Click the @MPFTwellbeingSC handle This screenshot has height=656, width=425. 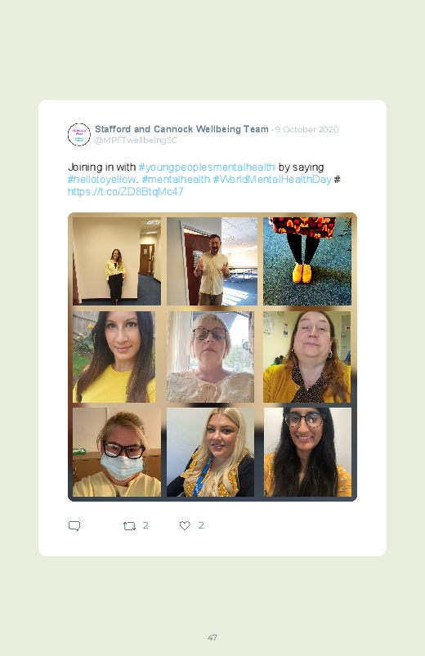coord(136,141)
